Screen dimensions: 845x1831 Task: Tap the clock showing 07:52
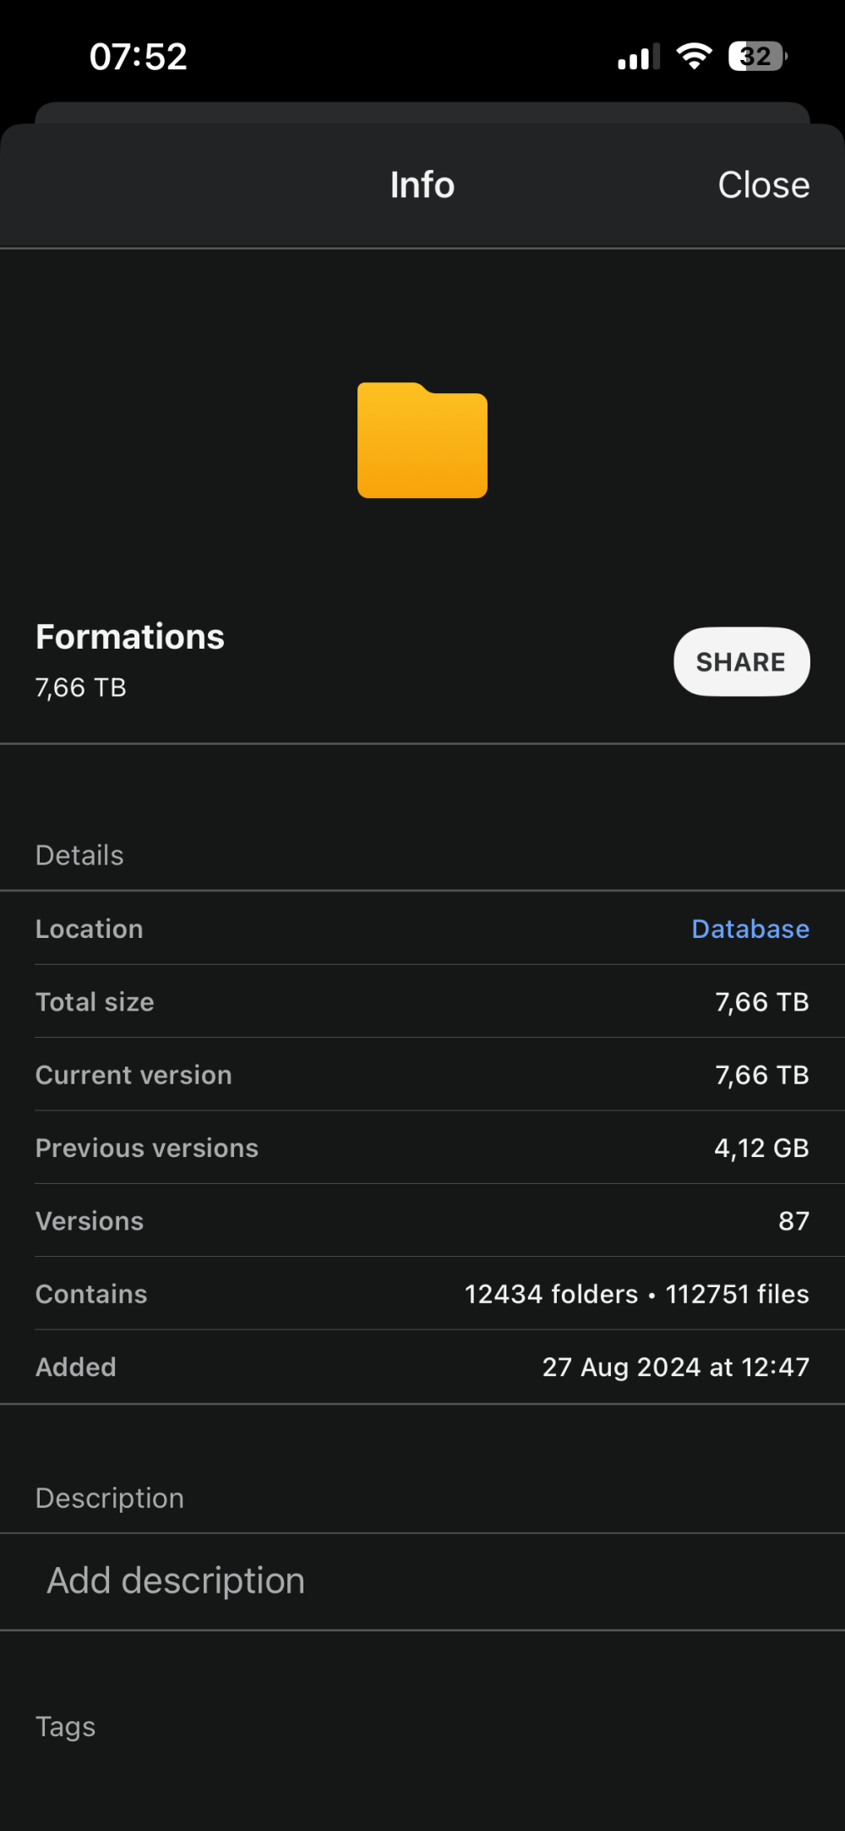tap(139, 57)
